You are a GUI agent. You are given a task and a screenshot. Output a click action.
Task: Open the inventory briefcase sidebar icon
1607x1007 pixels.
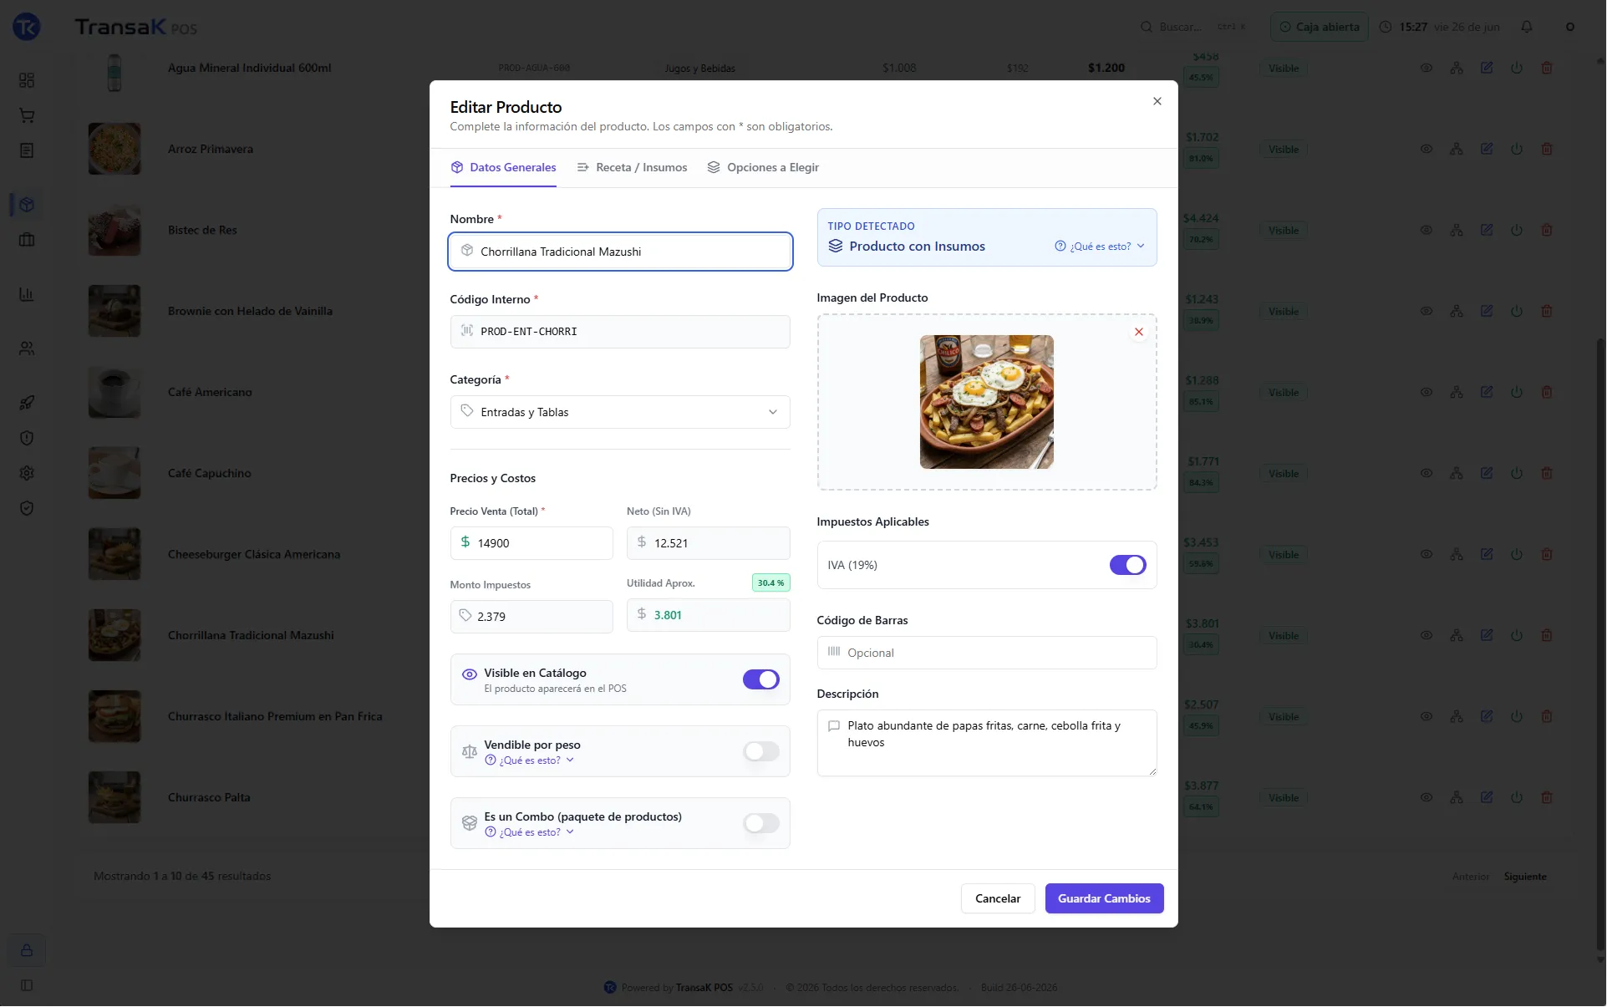pyautogui.click(x=27, y=240)
